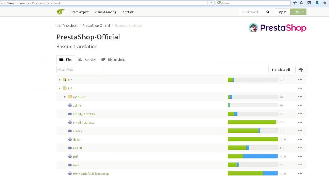329x192 pixels.
Task: Click the errors progress bar at 65%
Action: click(x=253, y=131)
